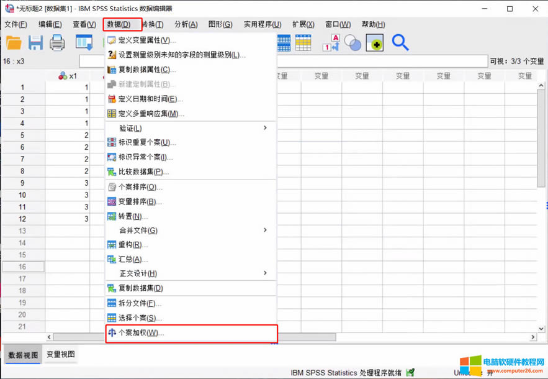Open the 分析(A) menu

[186, 24]
